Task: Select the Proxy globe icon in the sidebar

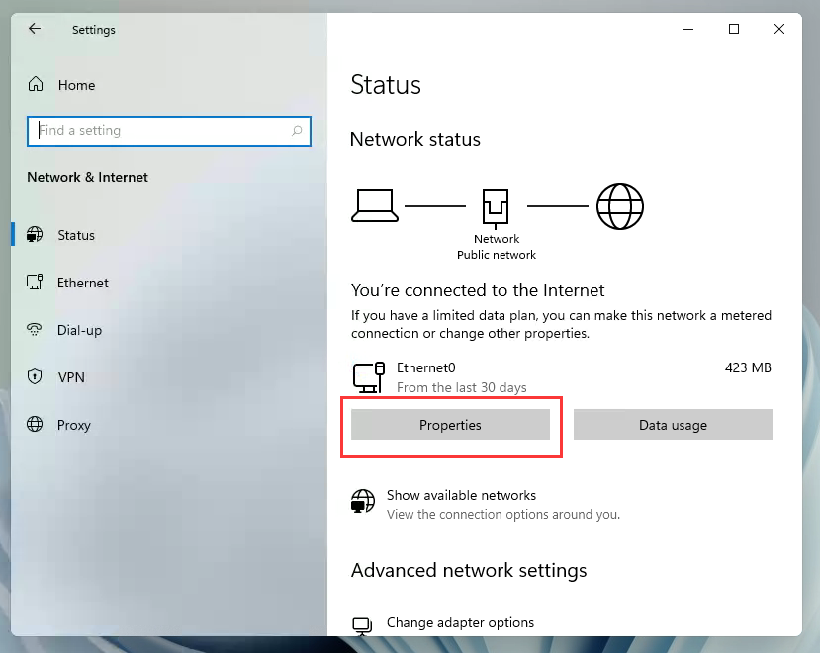Action: pos(37,425)
